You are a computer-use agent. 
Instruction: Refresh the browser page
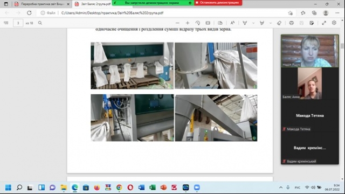click(29, 13)
